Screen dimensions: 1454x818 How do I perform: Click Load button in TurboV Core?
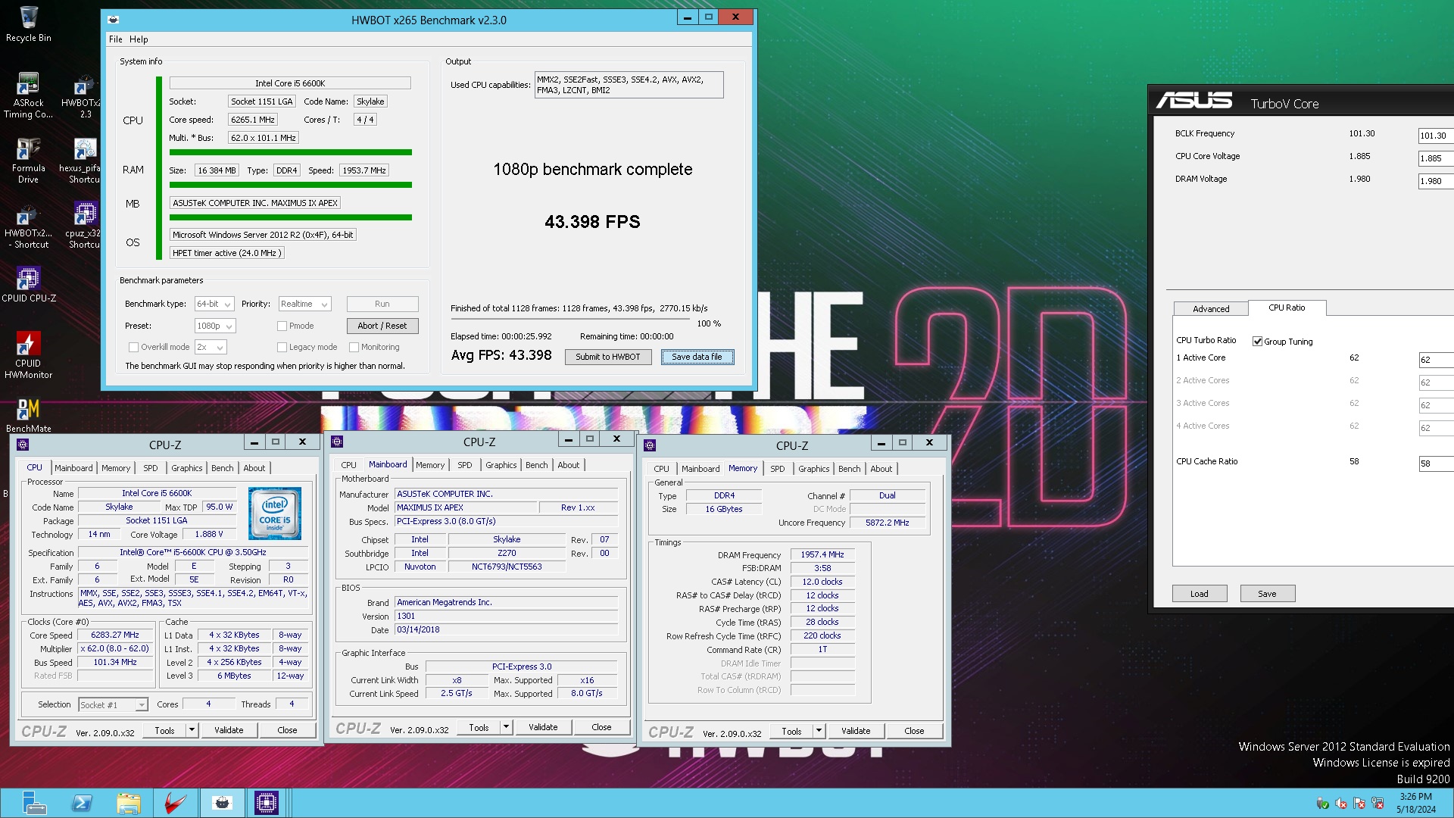pyautogui.click(x=1200, y=594)
